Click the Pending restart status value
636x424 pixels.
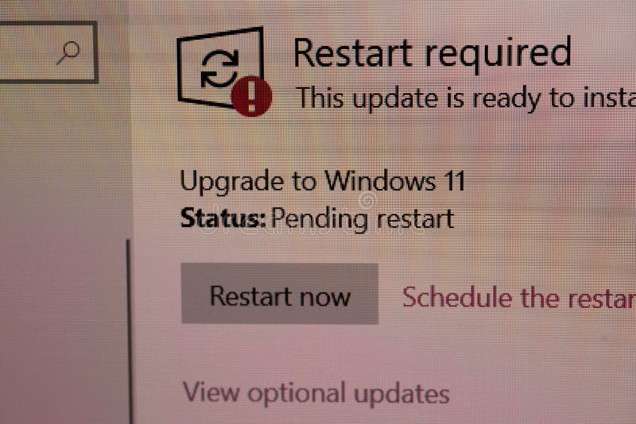coord(363,219)
